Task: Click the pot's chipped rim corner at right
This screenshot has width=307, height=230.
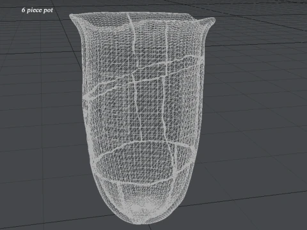Action: pyautogui.click(x=207, y=22)
